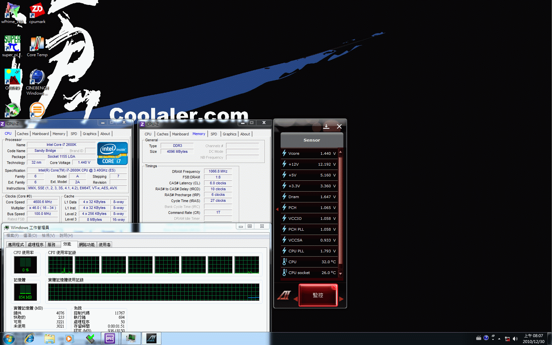Screen dimensions: 552x345
Task: Open the green jet plane desktop shortcut
Action: pyautogui.click(x=12, y=110)
